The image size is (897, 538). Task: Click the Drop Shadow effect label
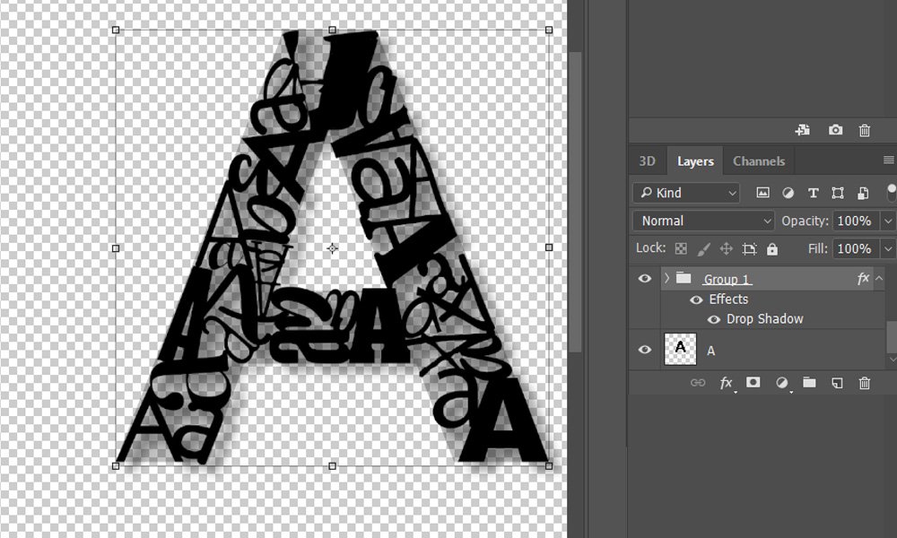(x=765, y=319)
